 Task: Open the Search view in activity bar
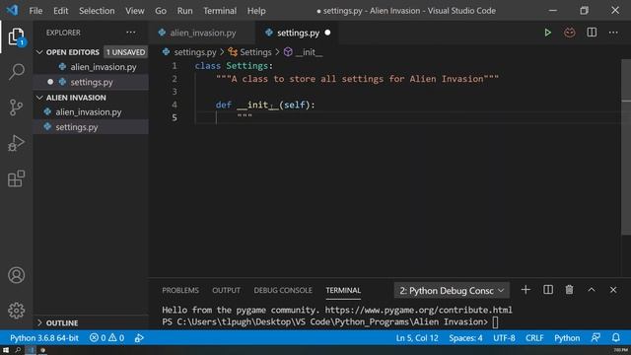[16, 72]
